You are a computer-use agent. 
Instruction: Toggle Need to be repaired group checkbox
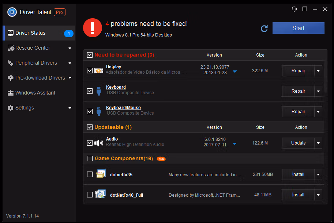90,55
